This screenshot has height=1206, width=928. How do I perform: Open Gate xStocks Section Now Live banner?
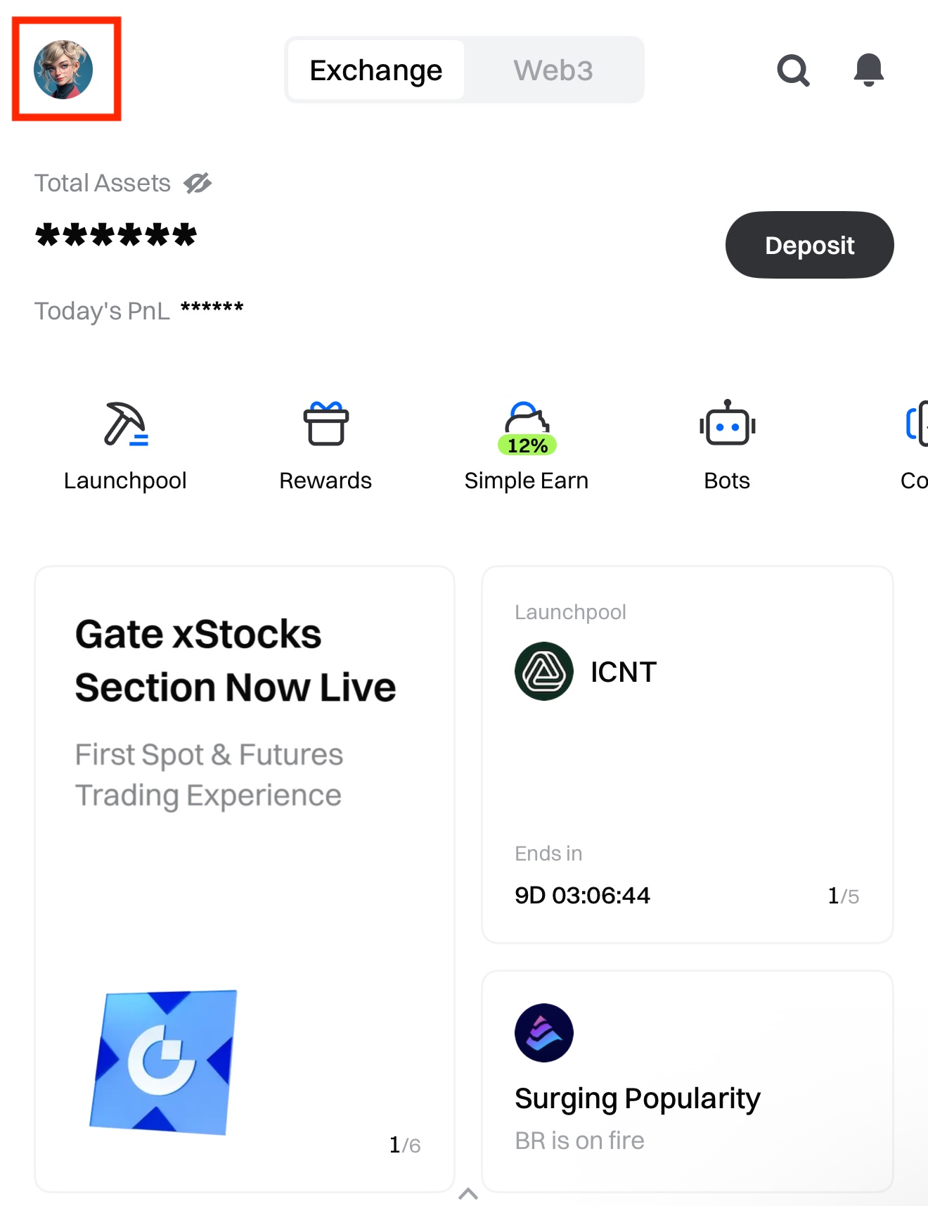click(x=235, y=661)
